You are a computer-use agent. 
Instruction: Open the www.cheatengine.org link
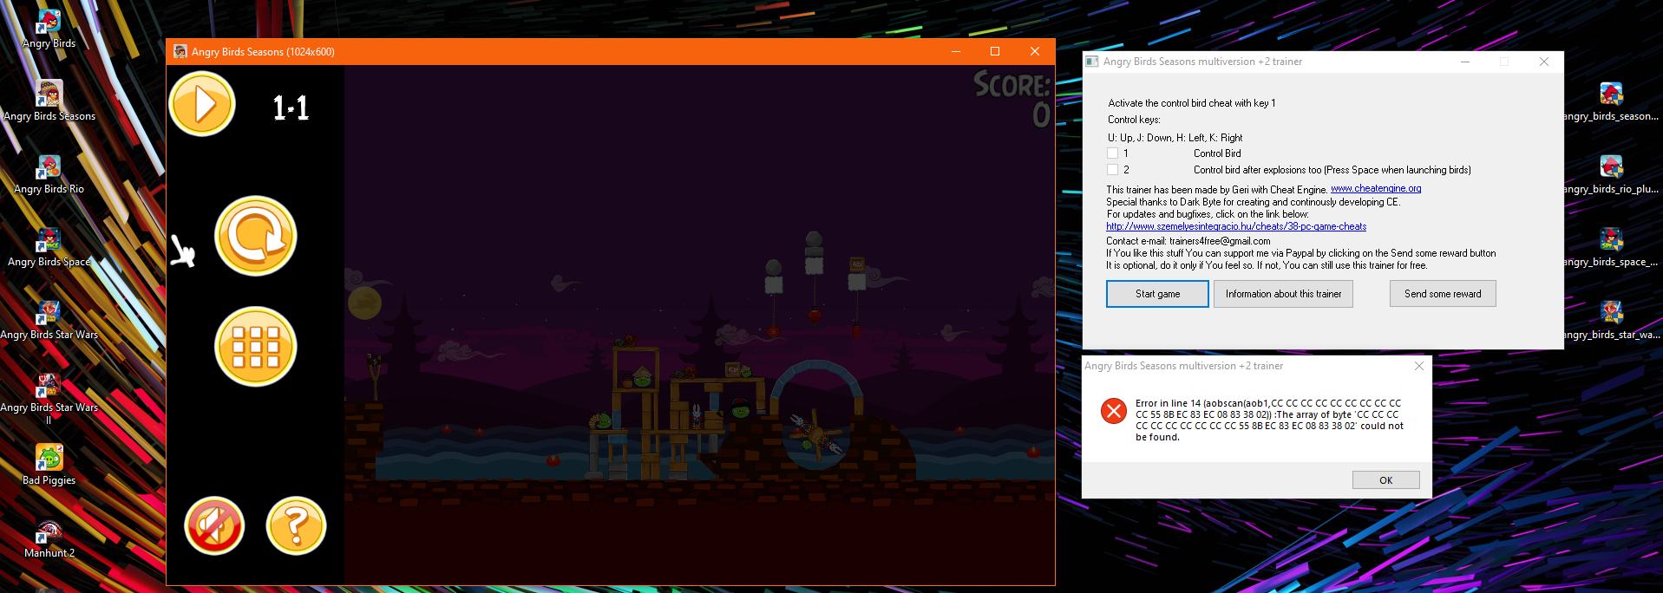point(1376,189)
